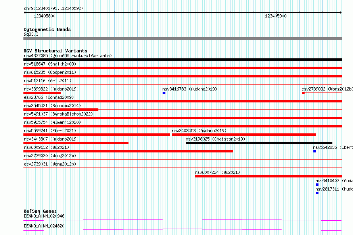This screenshot has height=235, width=353.
Task: Open variant esv2739031 (Wong2012b)
Action: (50, 164)
